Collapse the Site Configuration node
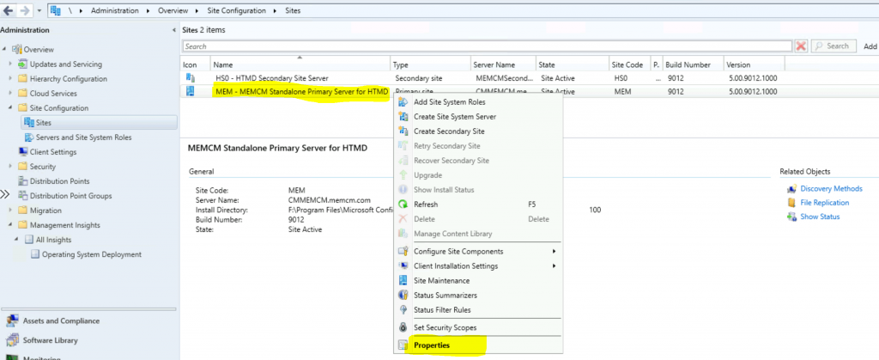The height and width of the screenshot is (360, 879). (10, 108)
